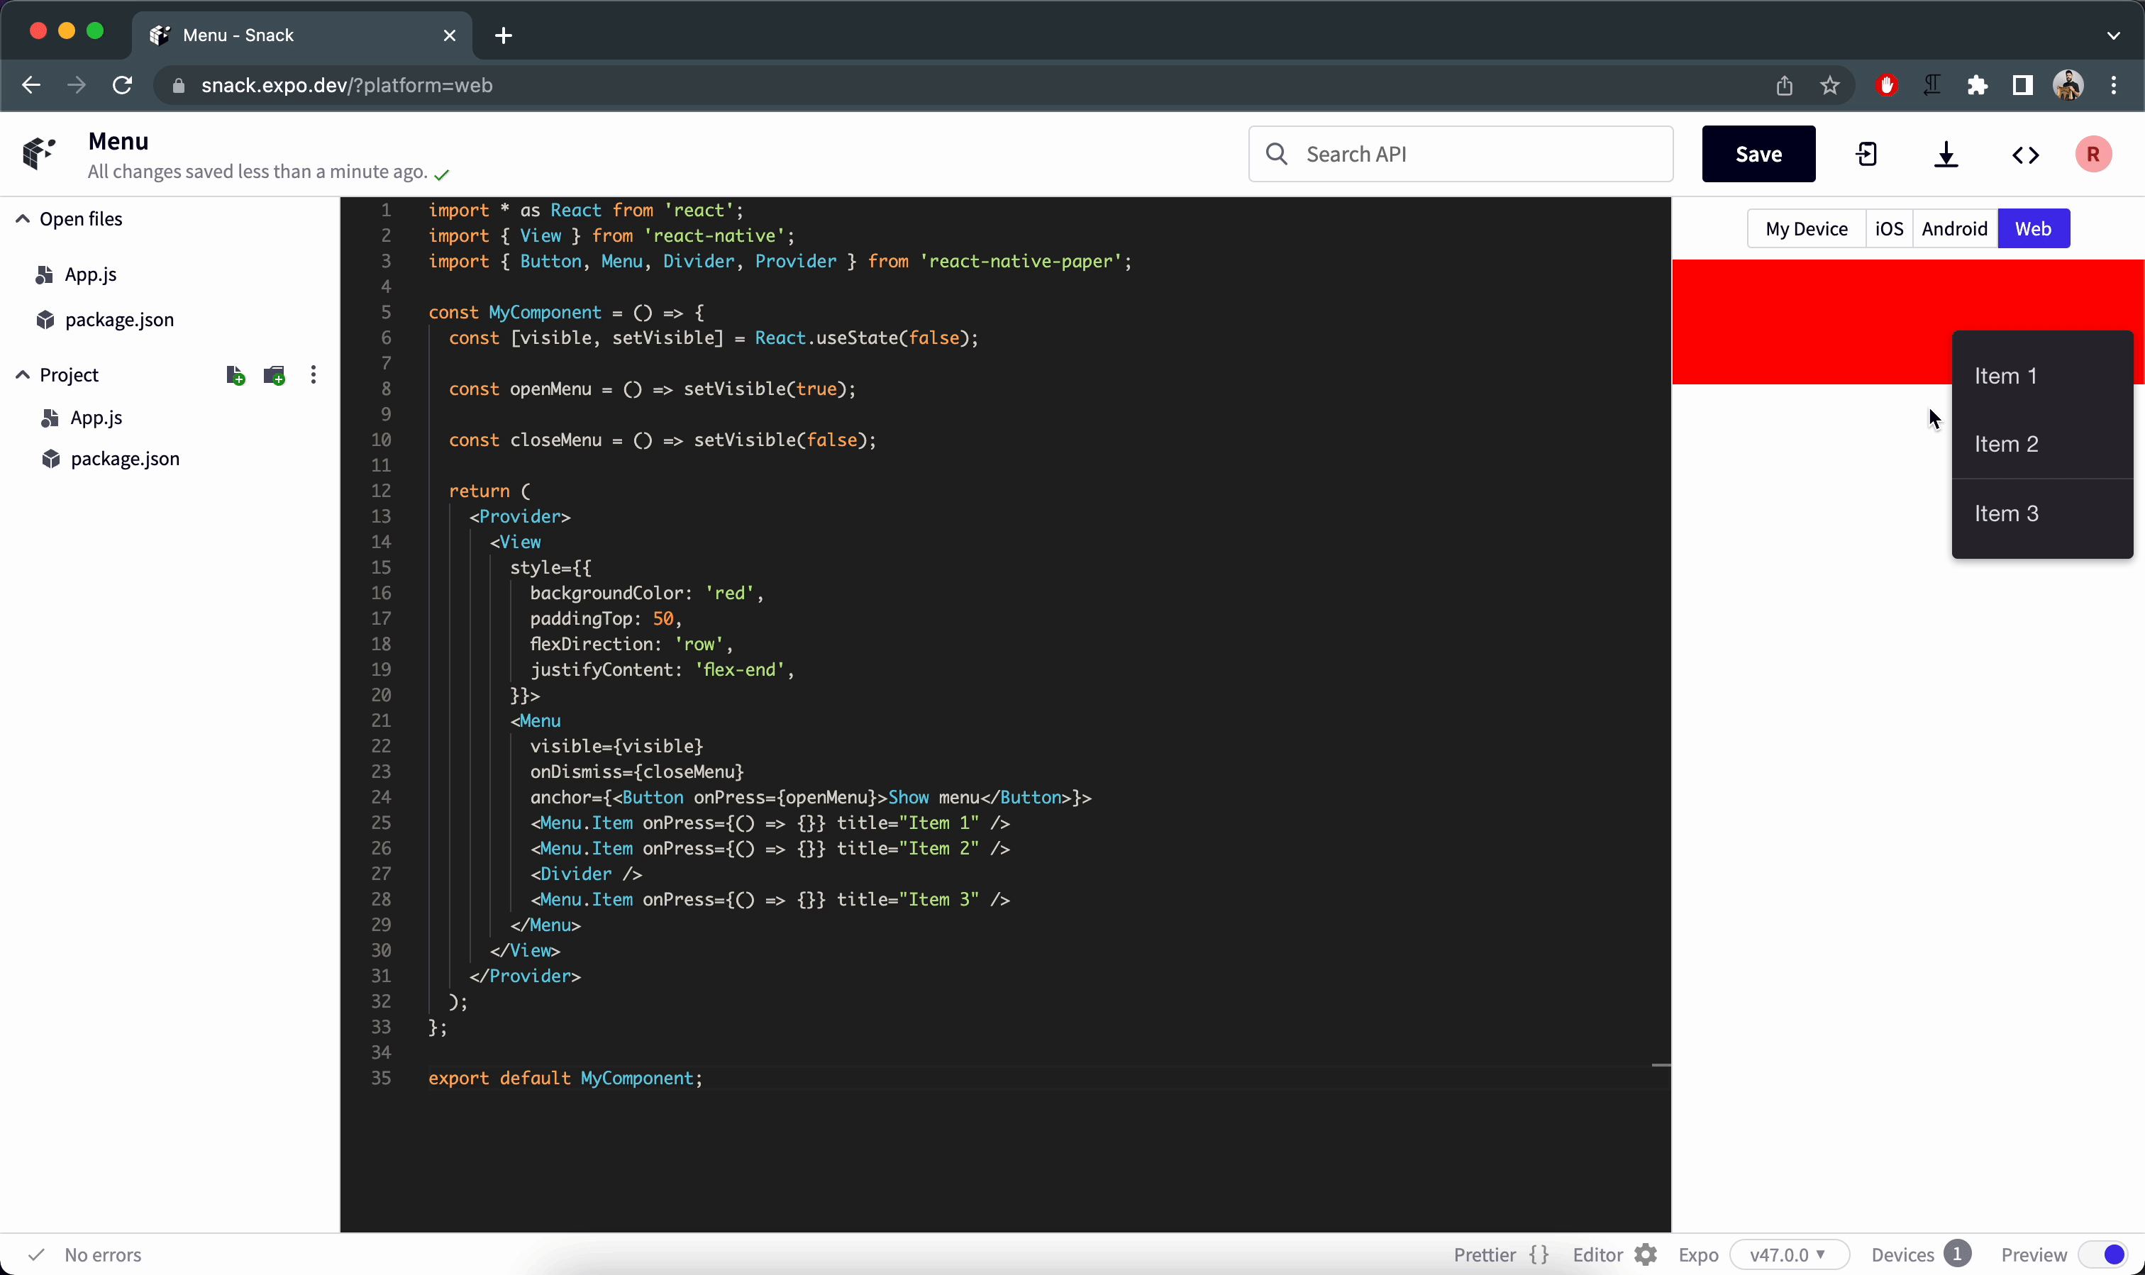Format code with the Prettier icon
2145x1275 pixels.
coord(1539,1254)
